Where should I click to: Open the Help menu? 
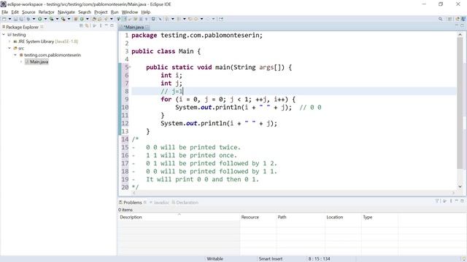[146, 12]
